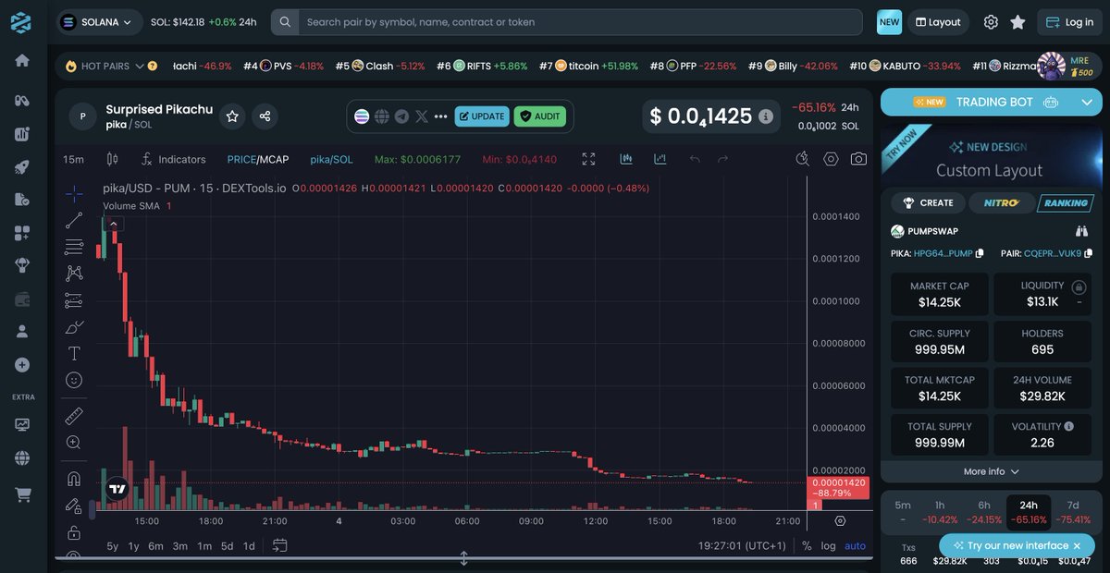
Task: Open the Layout button
Action: pos(938,22)
